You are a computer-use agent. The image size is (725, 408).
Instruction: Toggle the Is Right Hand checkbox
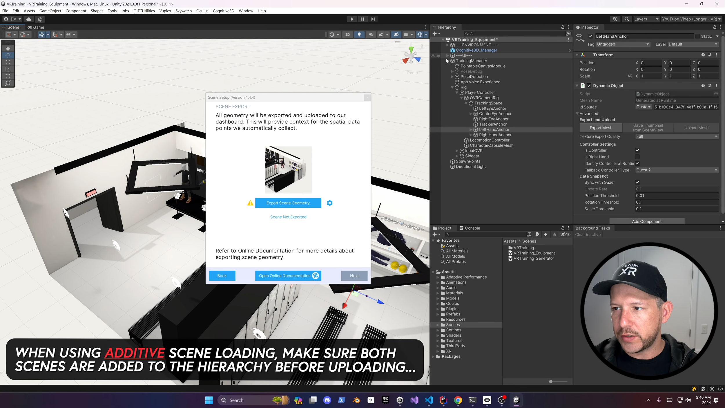point(637,157)
